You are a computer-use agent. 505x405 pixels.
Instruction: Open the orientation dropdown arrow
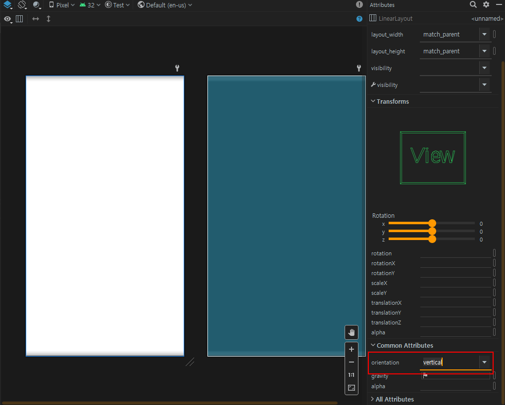[484, 362]
